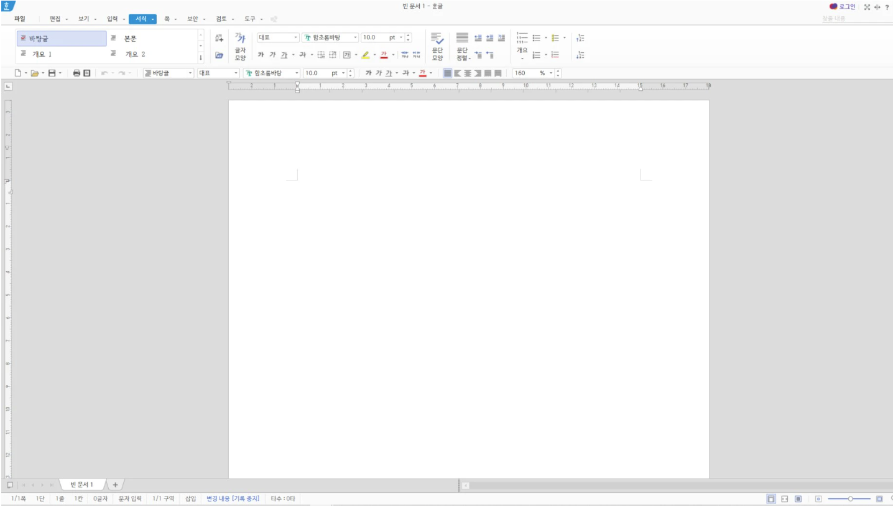Viewport: 893px width, 509px height.
Task: Click the narrow character spacing icon
Action: 405,55
